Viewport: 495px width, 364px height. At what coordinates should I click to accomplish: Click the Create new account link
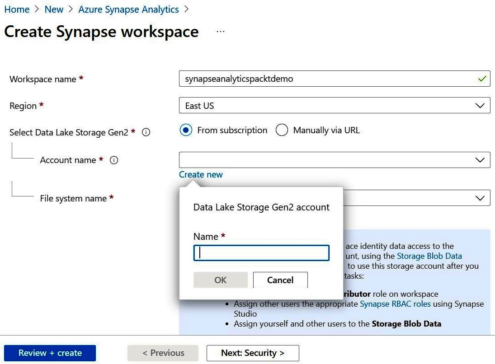(201, 174)
